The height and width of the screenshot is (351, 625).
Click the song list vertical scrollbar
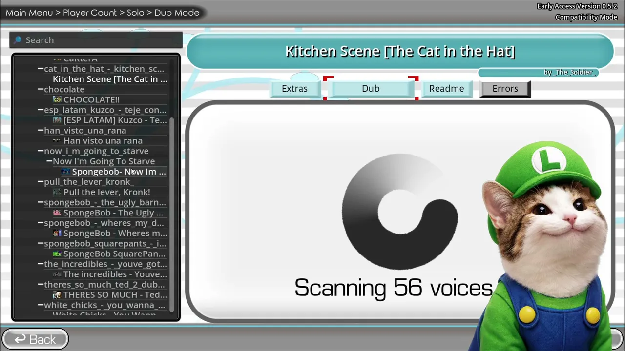coord(172,214)
